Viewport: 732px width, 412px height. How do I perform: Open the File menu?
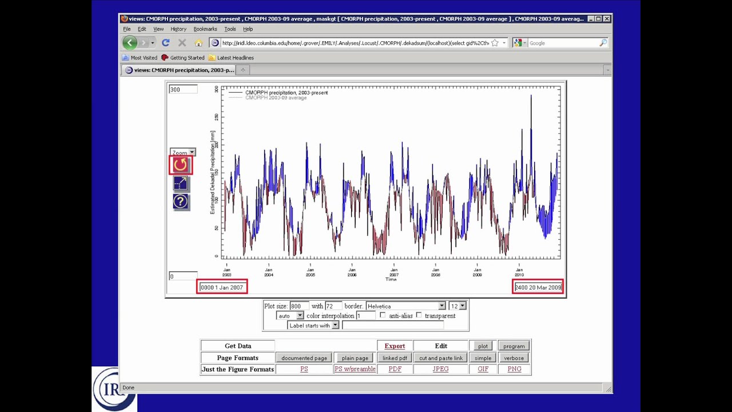(127, 29)
